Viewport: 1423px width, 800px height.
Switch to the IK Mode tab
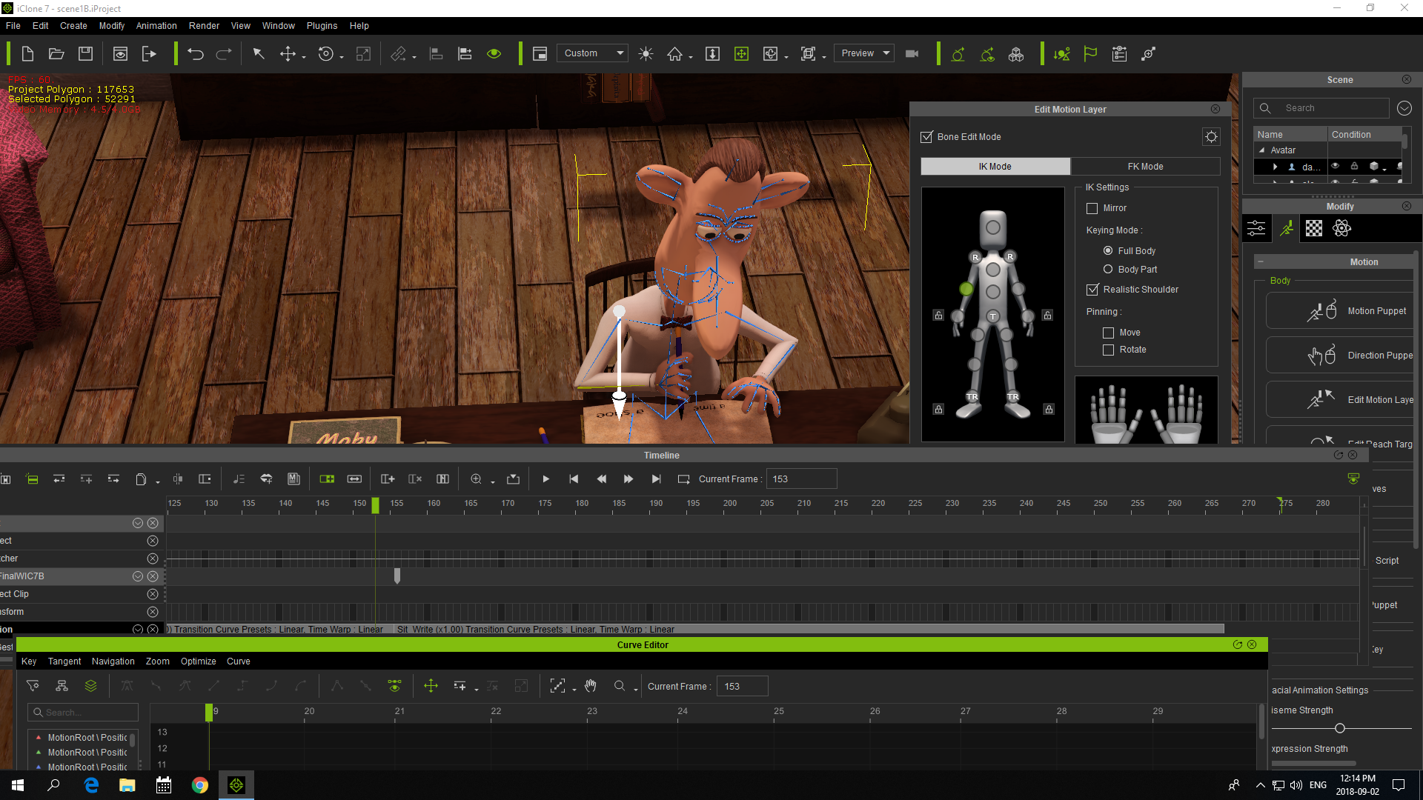point(995,167)
